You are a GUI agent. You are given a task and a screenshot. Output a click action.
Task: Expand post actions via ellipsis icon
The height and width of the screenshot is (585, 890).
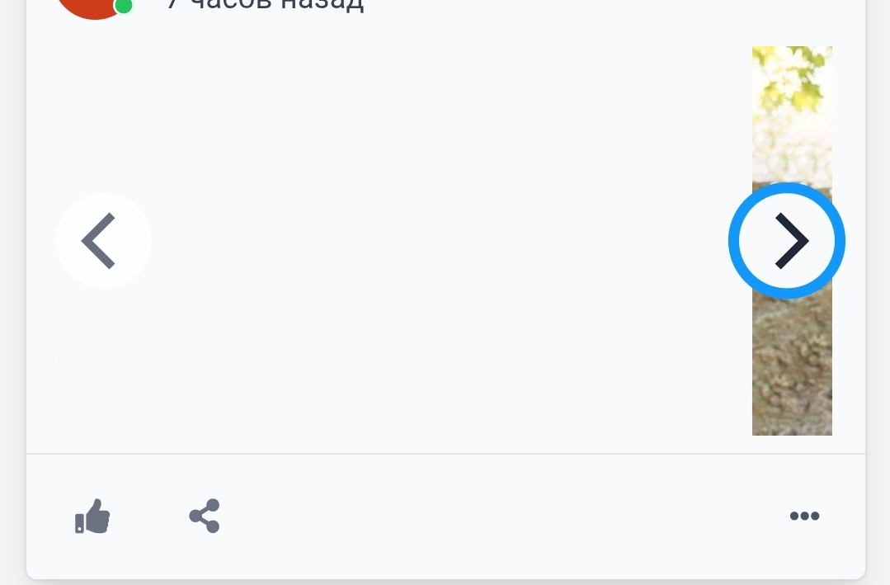pos(804,517)
